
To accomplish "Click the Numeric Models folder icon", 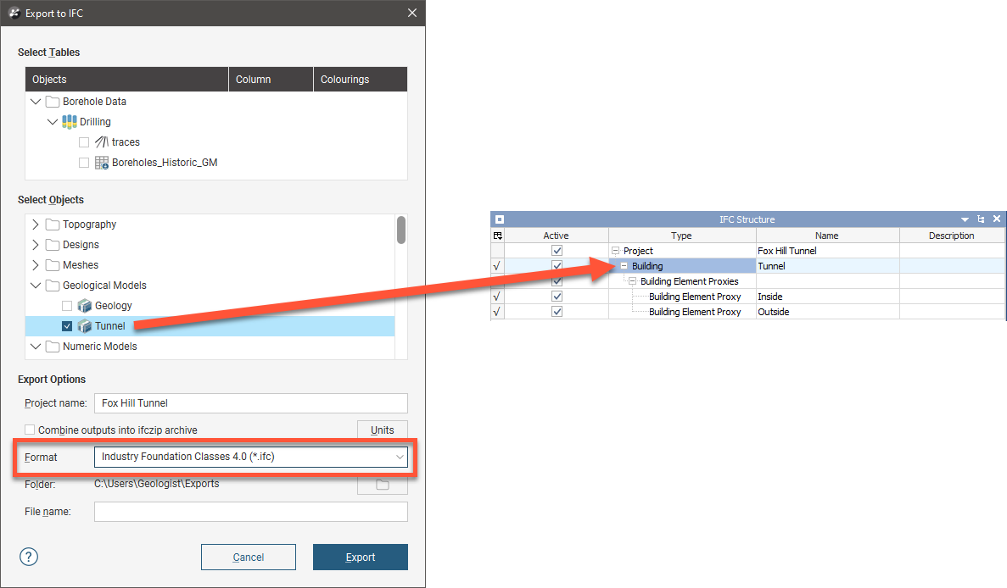I will point(53,347).
